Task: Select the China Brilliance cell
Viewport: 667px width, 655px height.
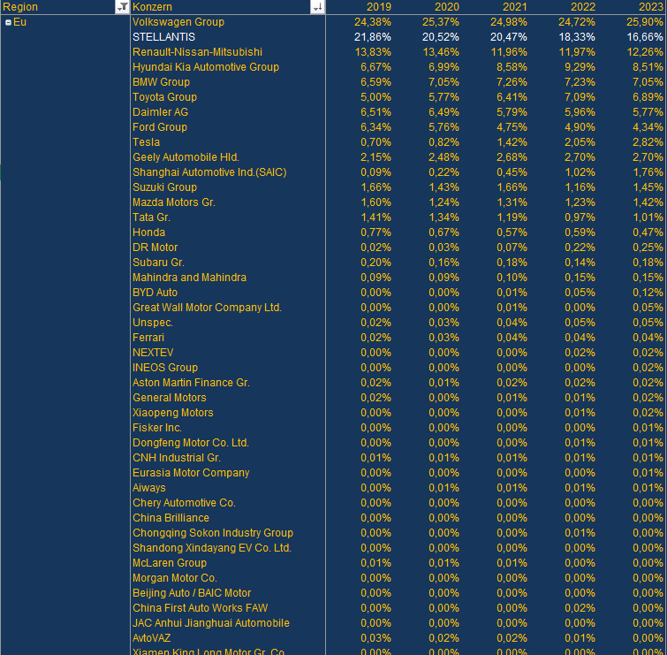Action: 171,518
